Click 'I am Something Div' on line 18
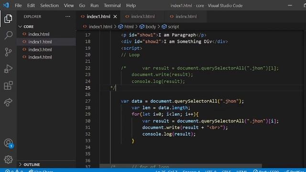This screenshot has height=172, width=306. coord(188,42)
